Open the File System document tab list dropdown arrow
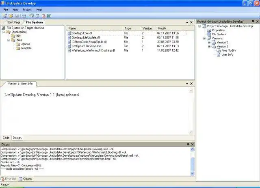The height and width of the screenshot is (188, 260). click(x=187, y=22)
